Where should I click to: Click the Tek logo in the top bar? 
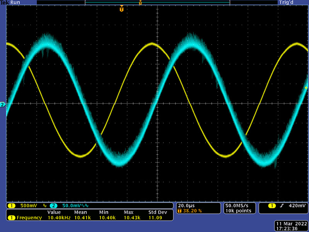[x=5, y=2]
